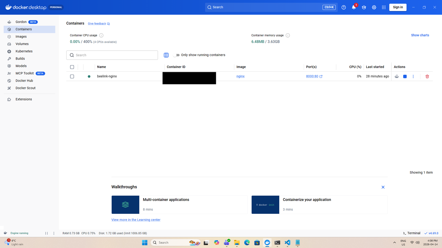The image size is (442, 248).
Task: Open the MCP Toolkit section
Action: coord(24,73)
